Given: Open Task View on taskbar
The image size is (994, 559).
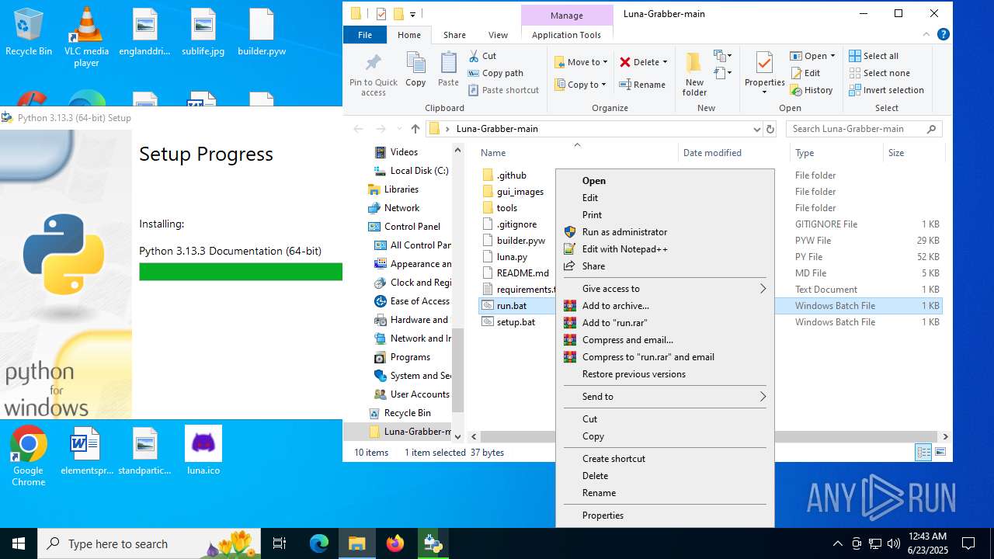Looking at the screenshot, I should coord(280,543).
